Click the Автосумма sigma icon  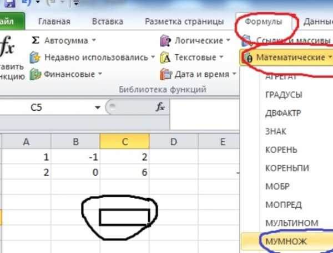click(36, 40)
